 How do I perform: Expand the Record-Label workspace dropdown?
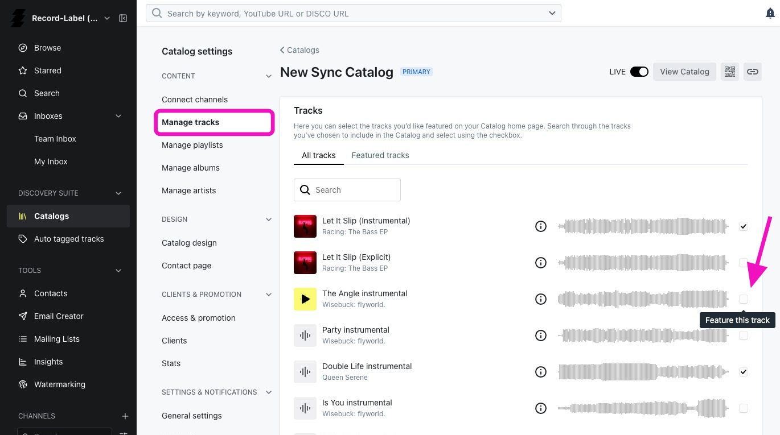click(107, 18)
